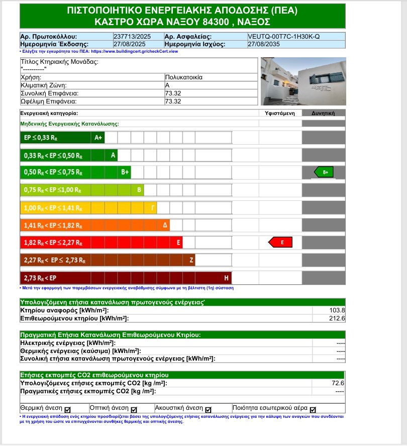This screenshot has width=407, height=446.
Task: Toggle the Θερμική άνεση checkbox
Action: click(67, 410)
